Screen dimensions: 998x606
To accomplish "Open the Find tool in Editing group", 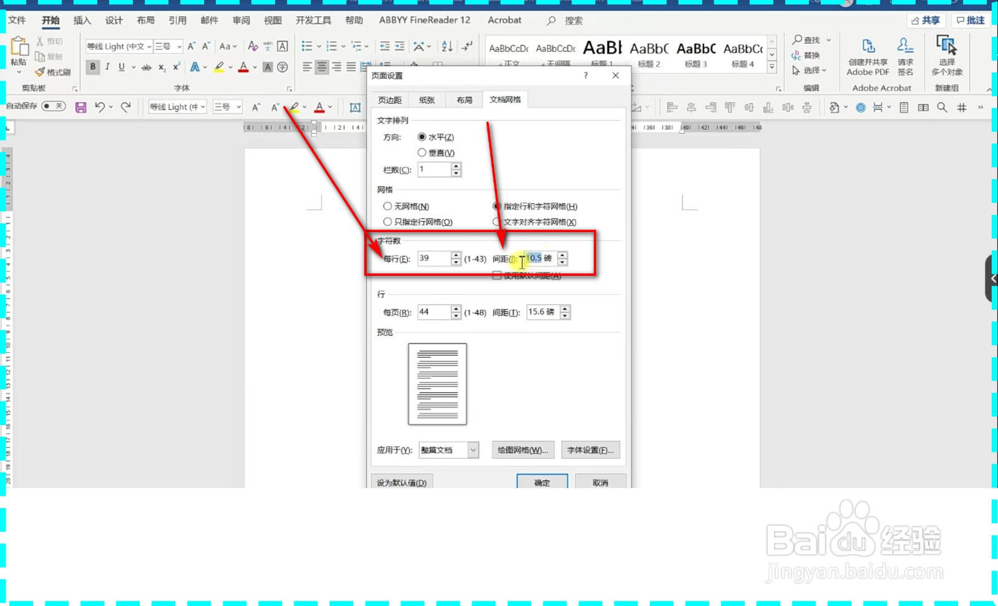I will 807,40.
